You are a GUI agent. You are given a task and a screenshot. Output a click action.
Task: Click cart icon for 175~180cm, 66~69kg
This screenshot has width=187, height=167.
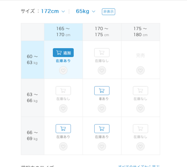[140, 128]
